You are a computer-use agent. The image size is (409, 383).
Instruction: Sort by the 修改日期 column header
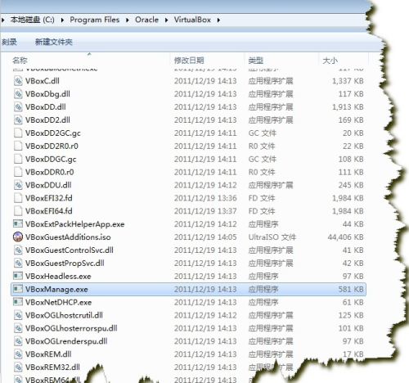[189, 61]
